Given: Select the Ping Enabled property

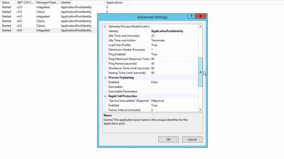Looking at the screenshot, I should pos(117,54).
